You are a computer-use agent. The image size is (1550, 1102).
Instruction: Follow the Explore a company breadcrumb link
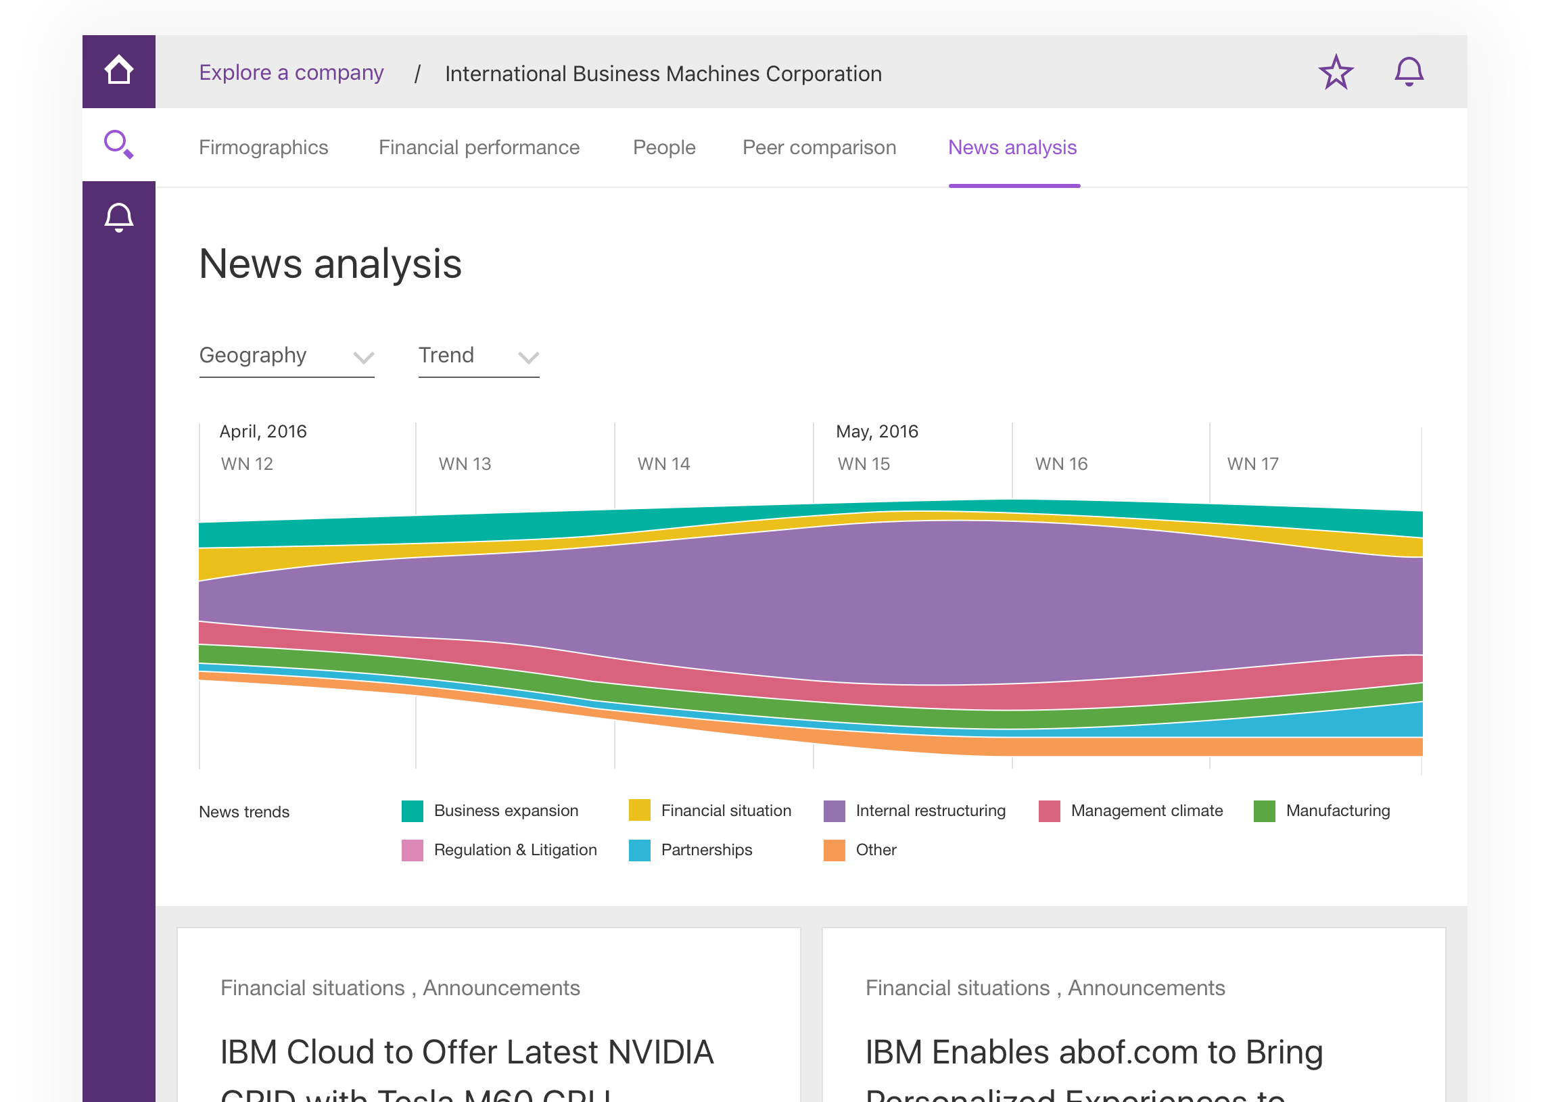(291, 72)
